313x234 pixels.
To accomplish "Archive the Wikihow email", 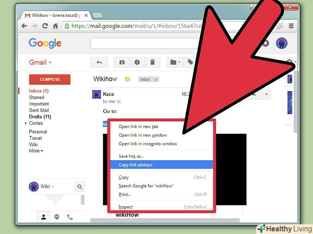I will click(x=122, y=63).
